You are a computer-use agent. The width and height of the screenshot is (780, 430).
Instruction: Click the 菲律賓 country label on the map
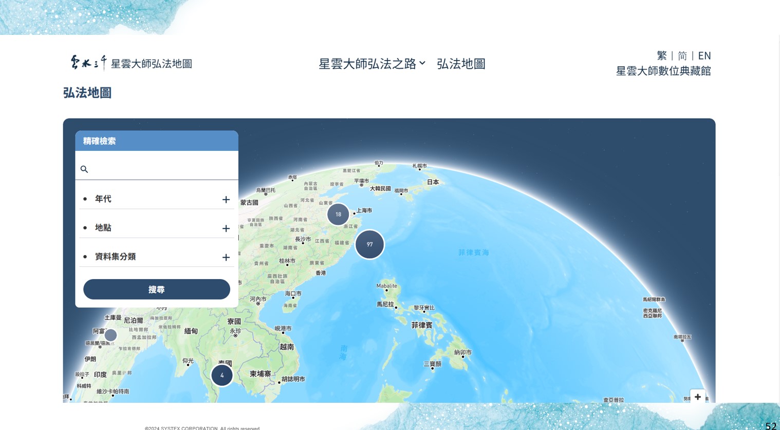tap(422, 325)
